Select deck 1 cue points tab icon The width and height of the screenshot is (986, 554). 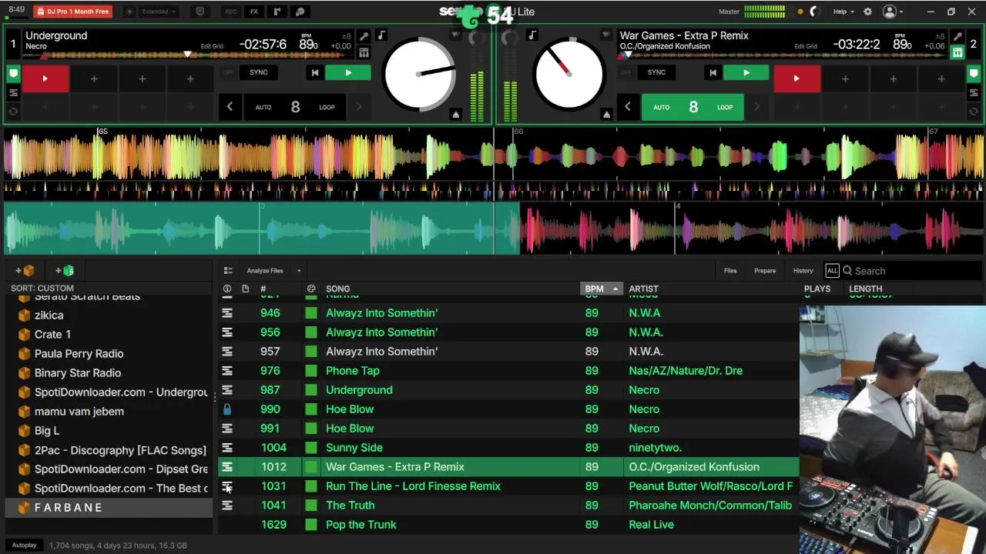[13, 74]
